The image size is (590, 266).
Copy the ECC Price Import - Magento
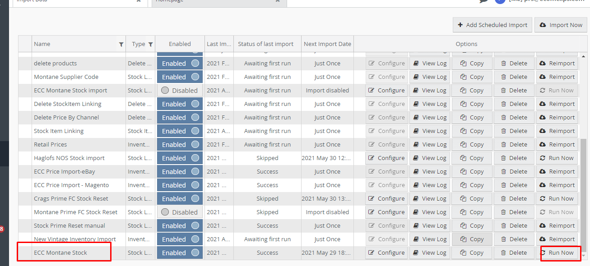point(472,185)
